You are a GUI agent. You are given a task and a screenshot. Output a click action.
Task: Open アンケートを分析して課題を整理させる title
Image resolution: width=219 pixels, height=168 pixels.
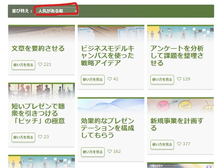(177, 56)
